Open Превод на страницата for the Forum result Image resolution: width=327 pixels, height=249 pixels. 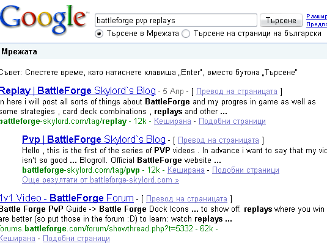(x=186, y=199)
